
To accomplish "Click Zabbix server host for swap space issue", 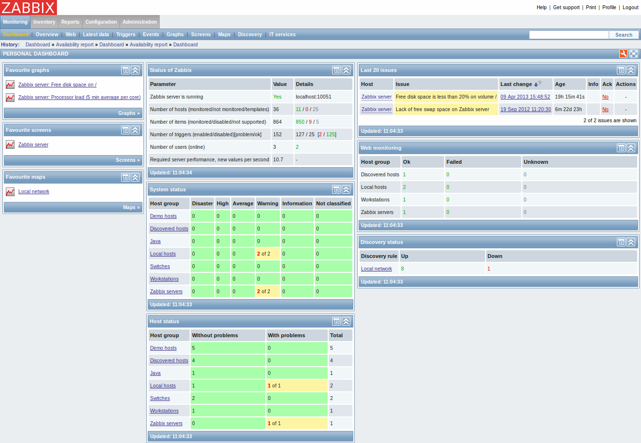I will click(x=376, y=109).
